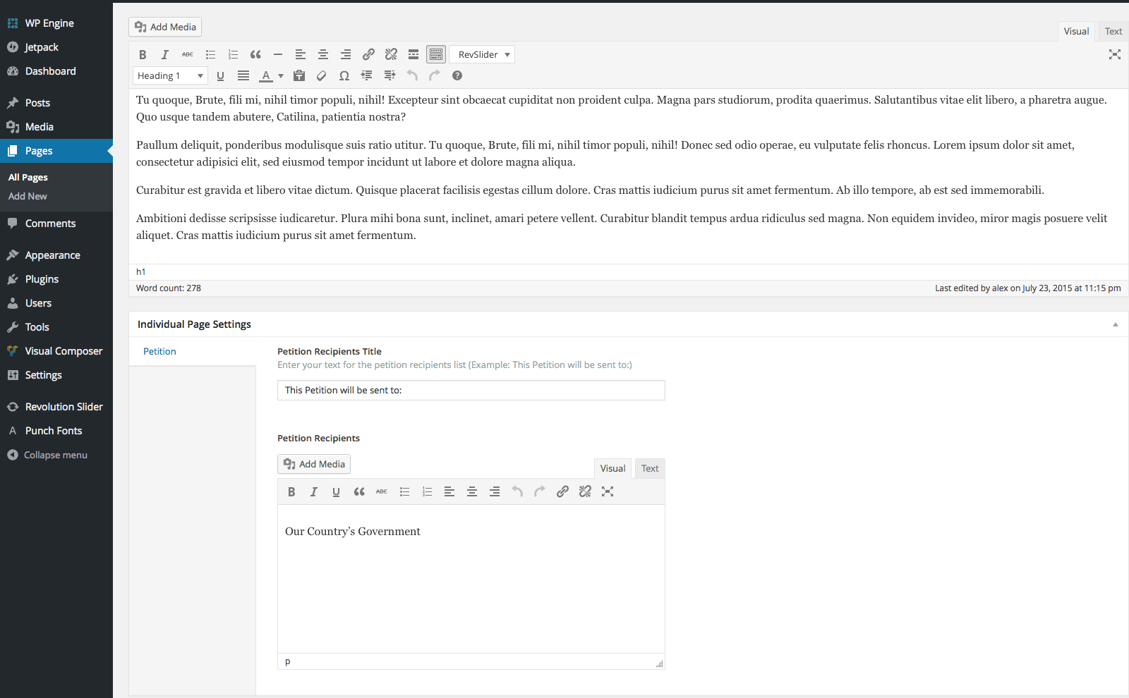Open special character (Omega) dialog

pos(344,75)
